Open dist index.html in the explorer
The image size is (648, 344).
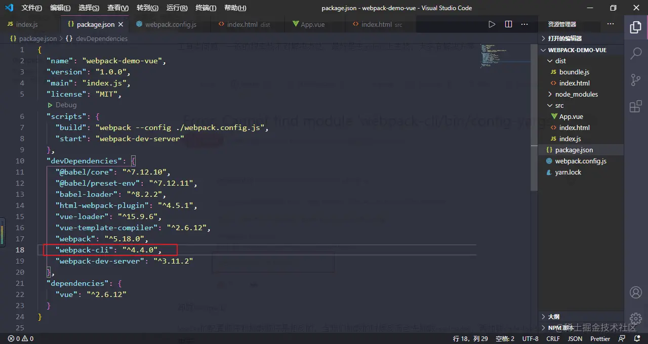(x=574, y=83)
